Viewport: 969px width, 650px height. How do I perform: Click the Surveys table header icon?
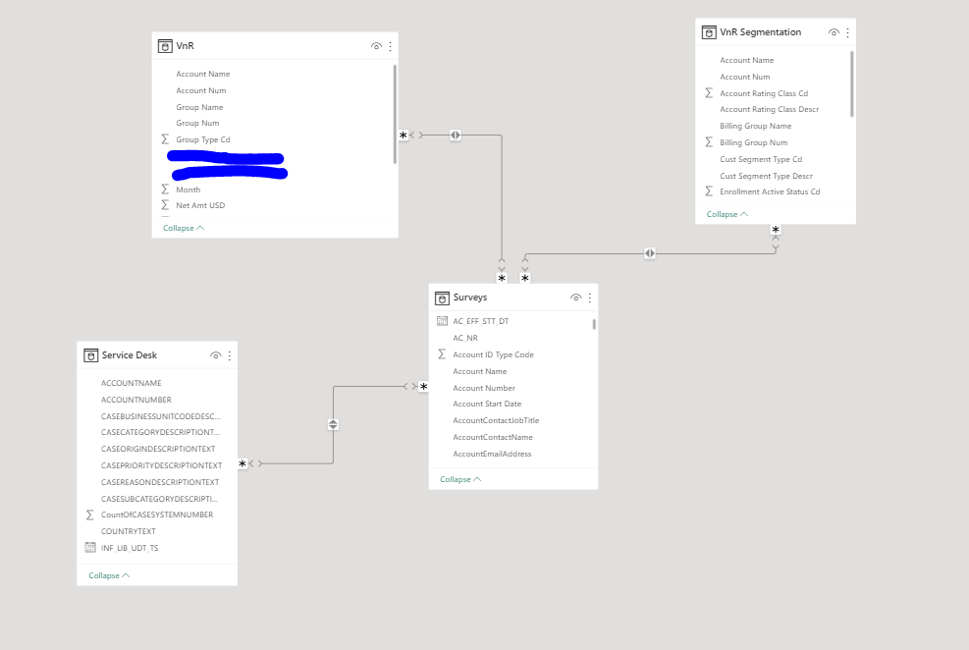442,298
